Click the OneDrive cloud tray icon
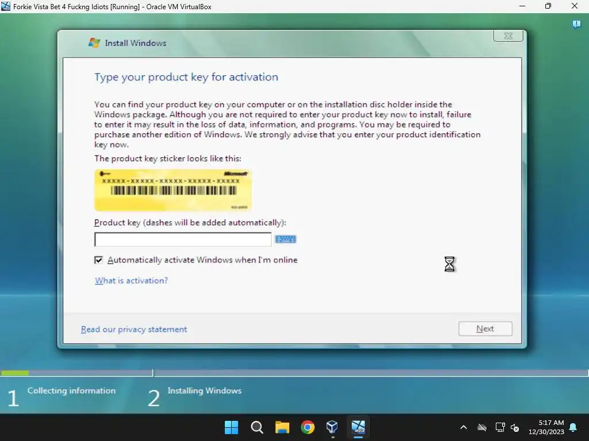589x441 pixels. [482, 427]
